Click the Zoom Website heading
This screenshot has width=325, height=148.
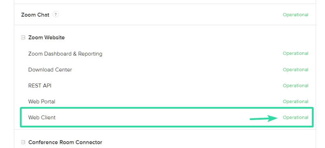pyautogui.click(x=46, y=37)
